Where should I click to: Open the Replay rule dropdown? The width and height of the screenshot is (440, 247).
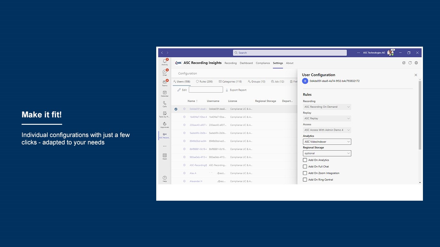click(327, 118)
